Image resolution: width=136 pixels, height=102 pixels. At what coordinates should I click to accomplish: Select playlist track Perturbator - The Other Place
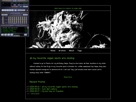point(14,29)
